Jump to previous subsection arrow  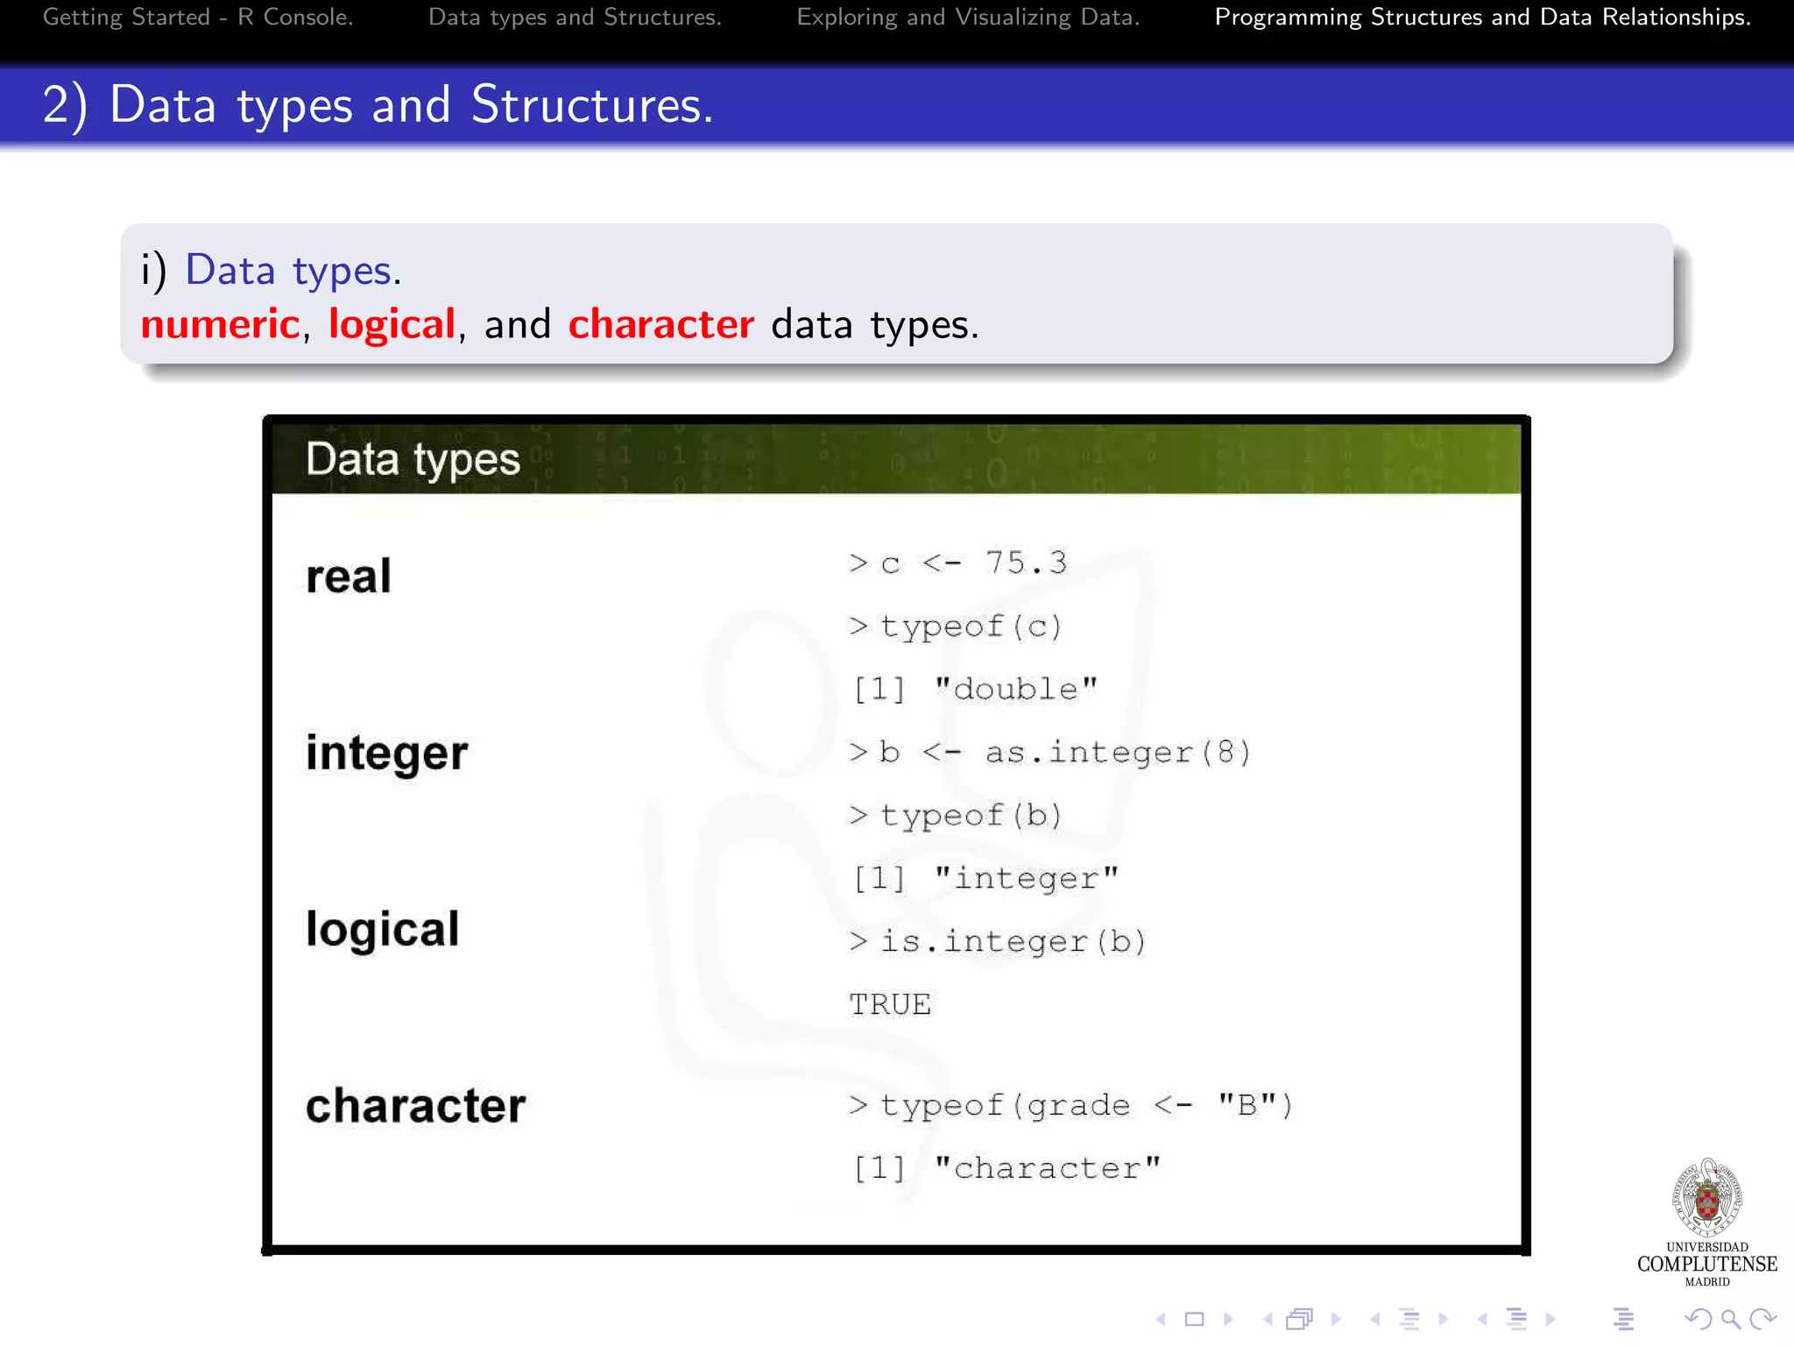[x=1374, y=1319]
